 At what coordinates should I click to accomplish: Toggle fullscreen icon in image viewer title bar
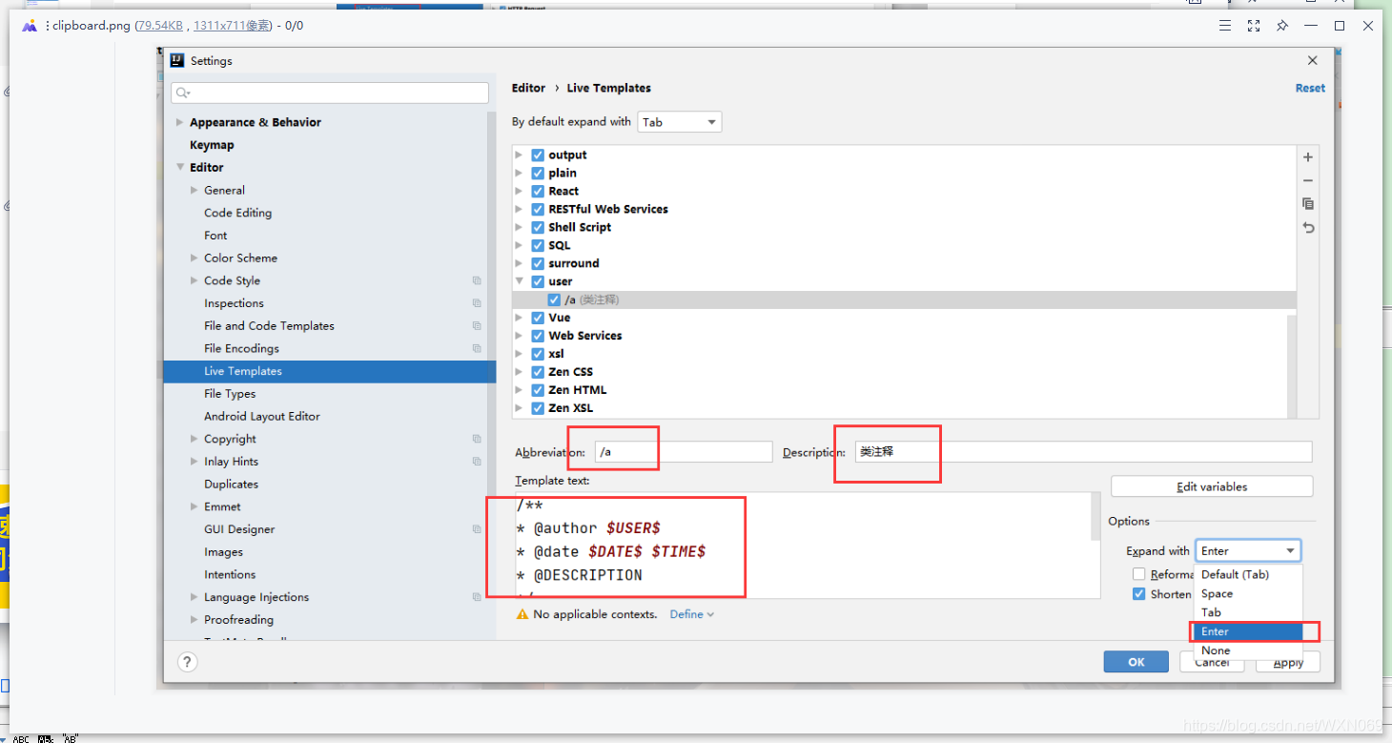click(x=1254, y=26)
